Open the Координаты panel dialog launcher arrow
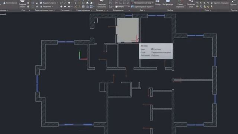 pos(129,10)
